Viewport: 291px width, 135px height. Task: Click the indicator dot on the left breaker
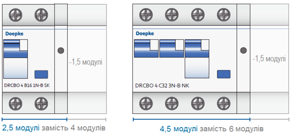61,50
